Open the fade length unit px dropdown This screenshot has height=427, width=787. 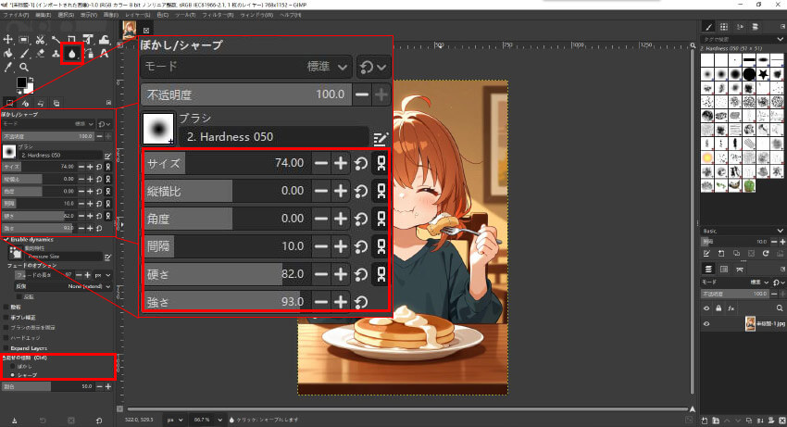(103, 275)
